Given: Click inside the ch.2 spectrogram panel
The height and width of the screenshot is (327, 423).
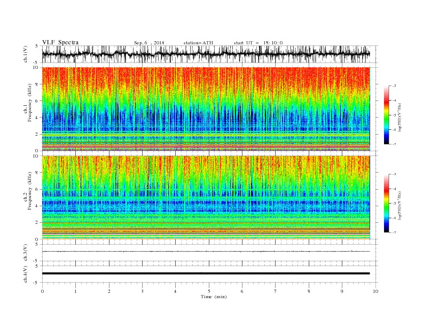Looking at the screenshot, I should pyautogui.click(x=206, y=198).
